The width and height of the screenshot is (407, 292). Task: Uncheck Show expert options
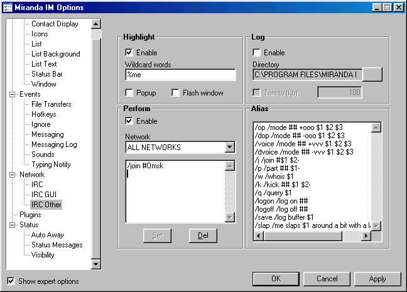click(11, 281)
